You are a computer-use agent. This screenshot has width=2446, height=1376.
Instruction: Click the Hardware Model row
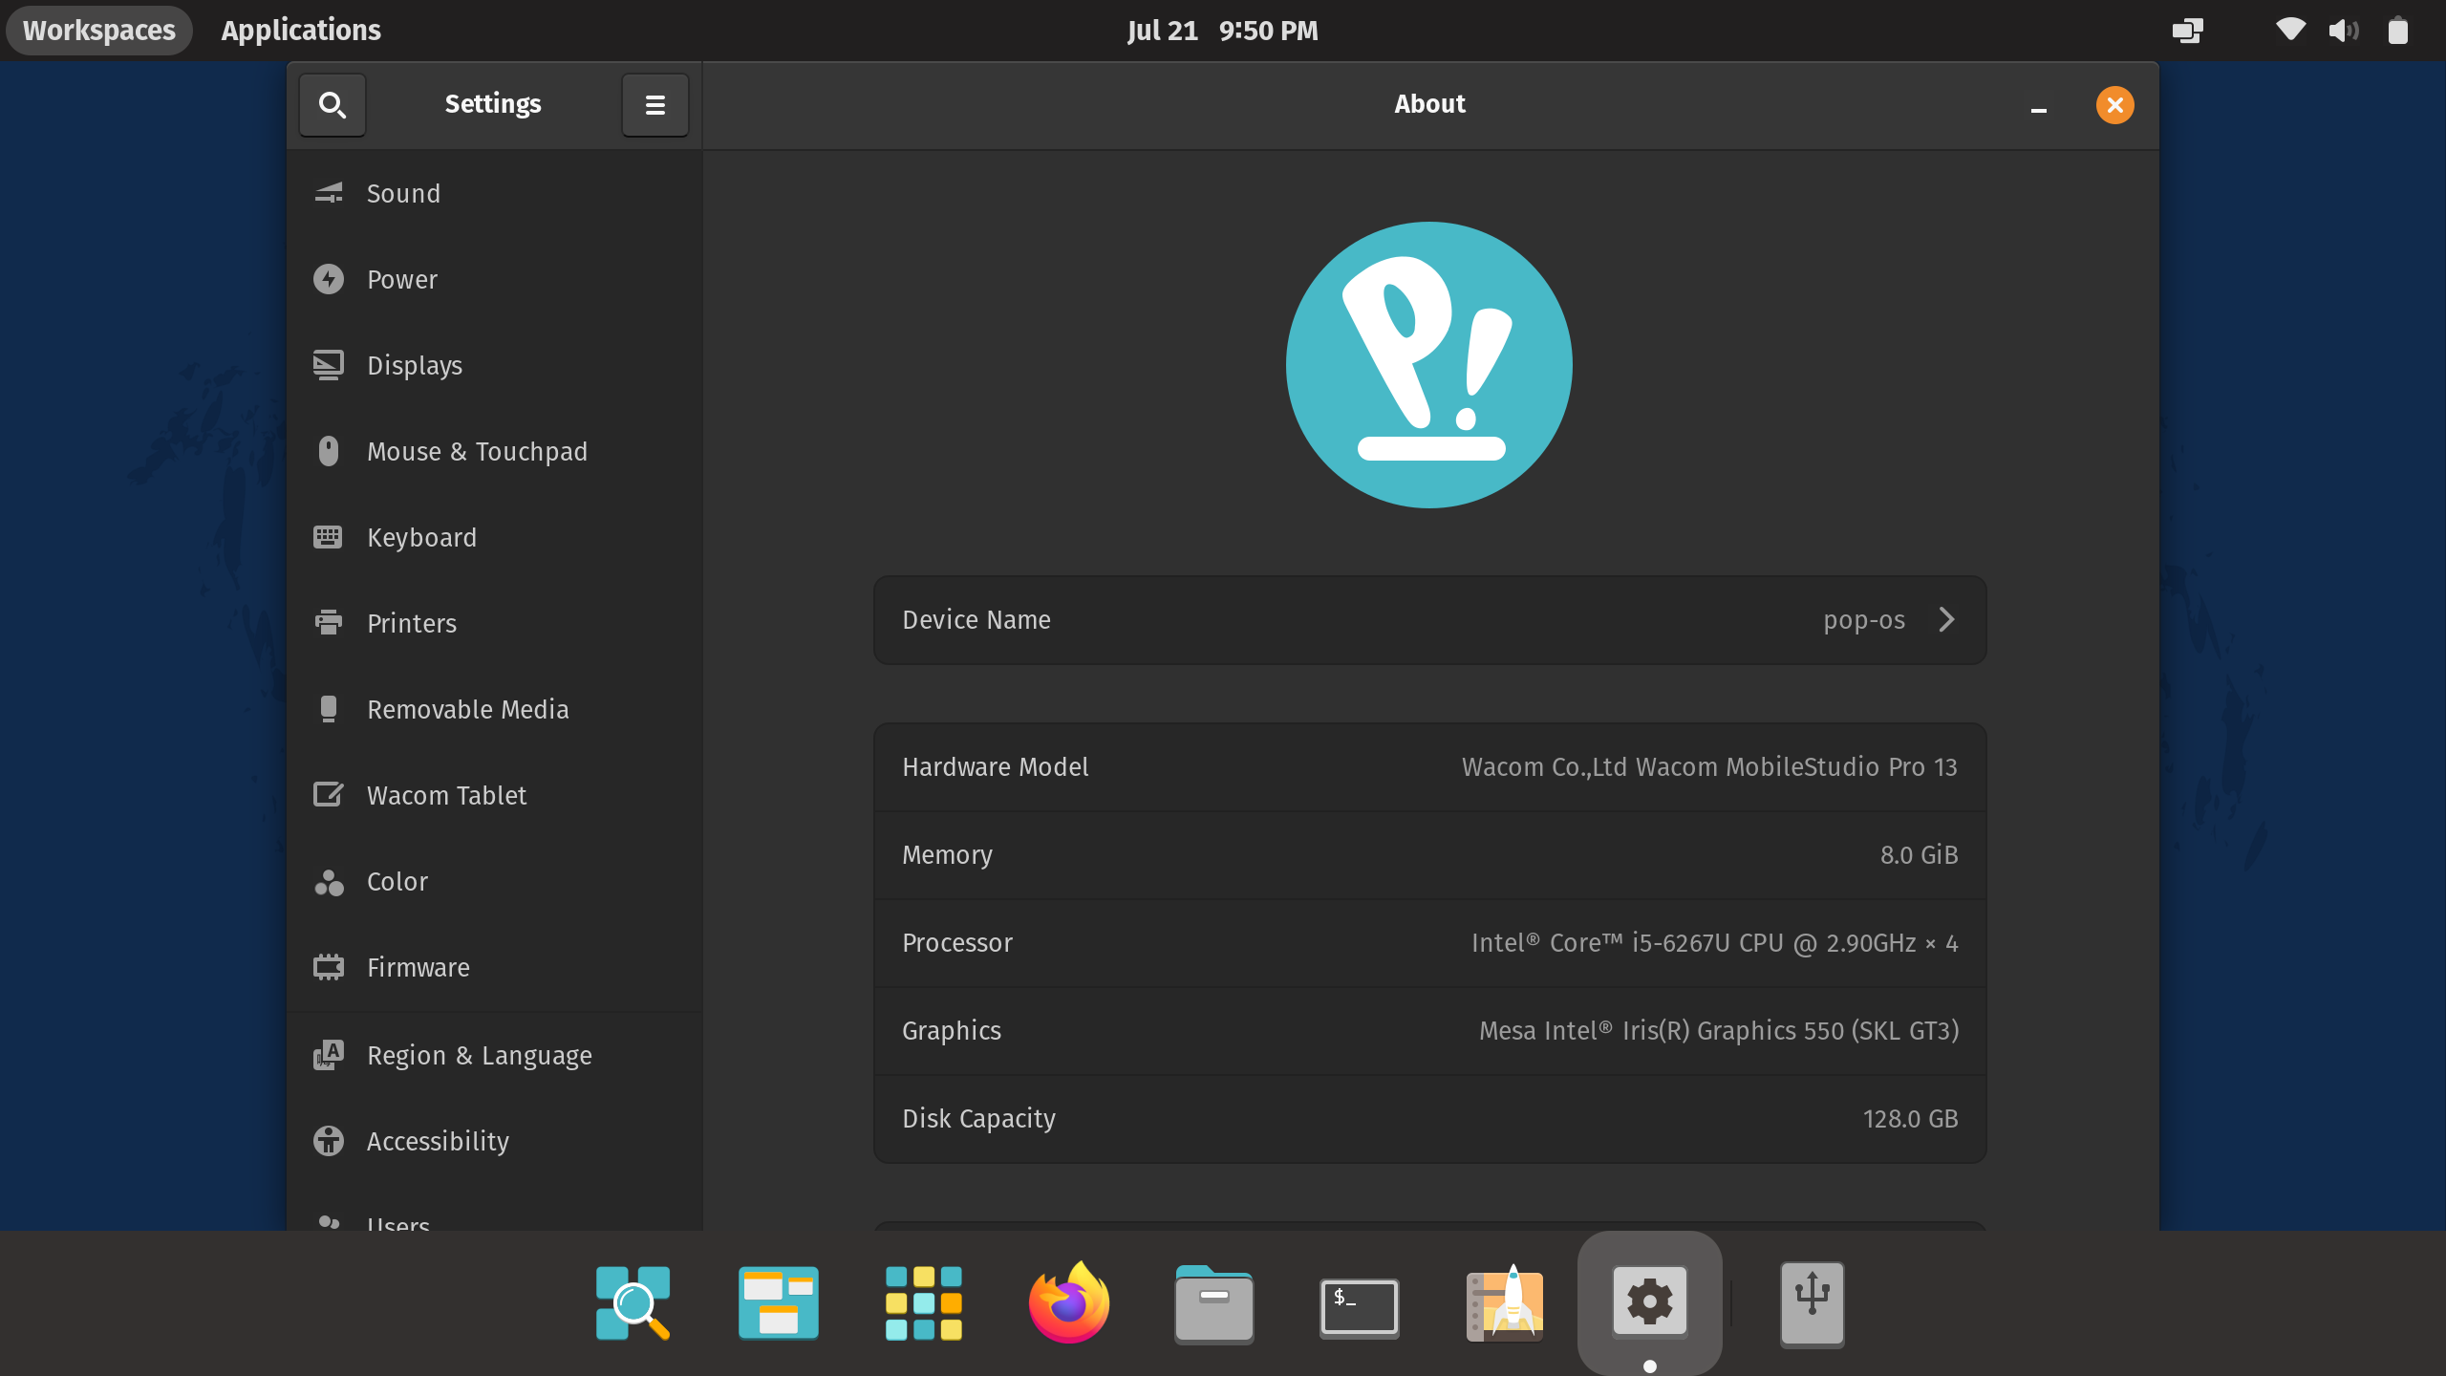click(1429, 767)
